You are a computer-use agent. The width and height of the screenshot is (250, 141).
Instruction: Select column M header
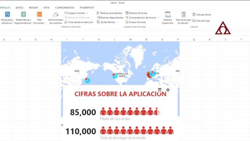[130, 40]
